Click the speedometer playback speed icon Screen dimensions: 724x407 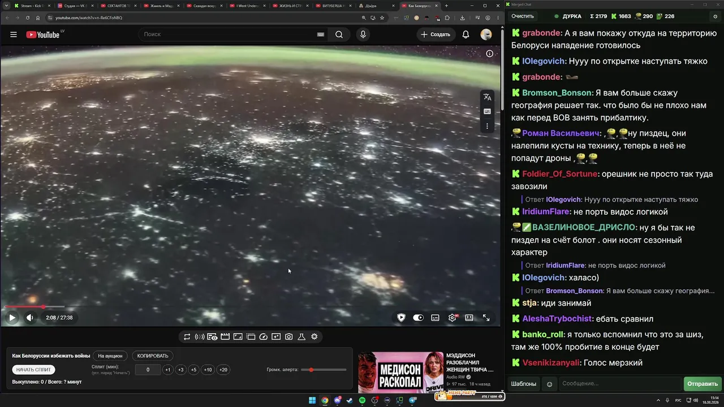click(263, 337)
